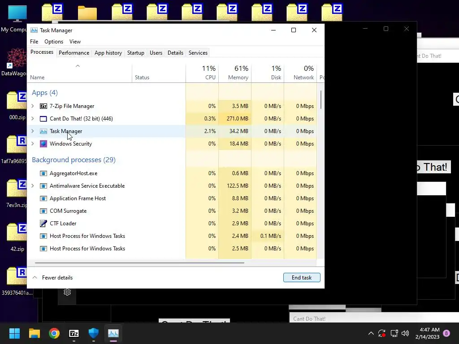Select the first Host Process for Windows Tasks row
The height and width of the screenshot is (344, 459).
[172, 236]
